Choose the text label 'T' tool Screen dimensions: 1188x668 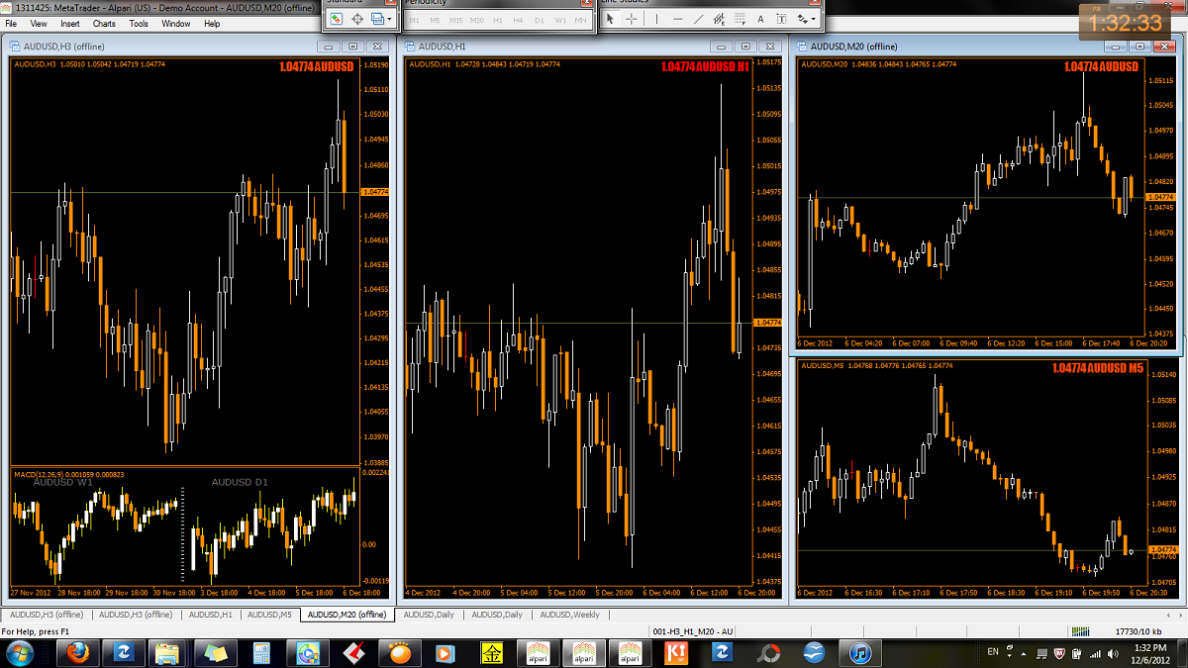pyautogui.click(x=782, y=19)
